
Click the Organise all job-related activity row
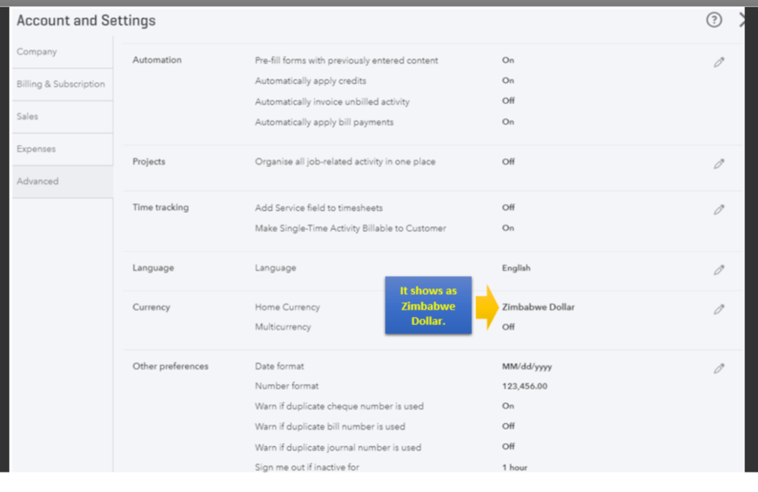[x=345, y=162]
